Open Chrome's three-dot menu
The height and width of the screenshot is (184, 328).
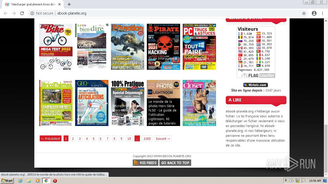tap(322, 13)
